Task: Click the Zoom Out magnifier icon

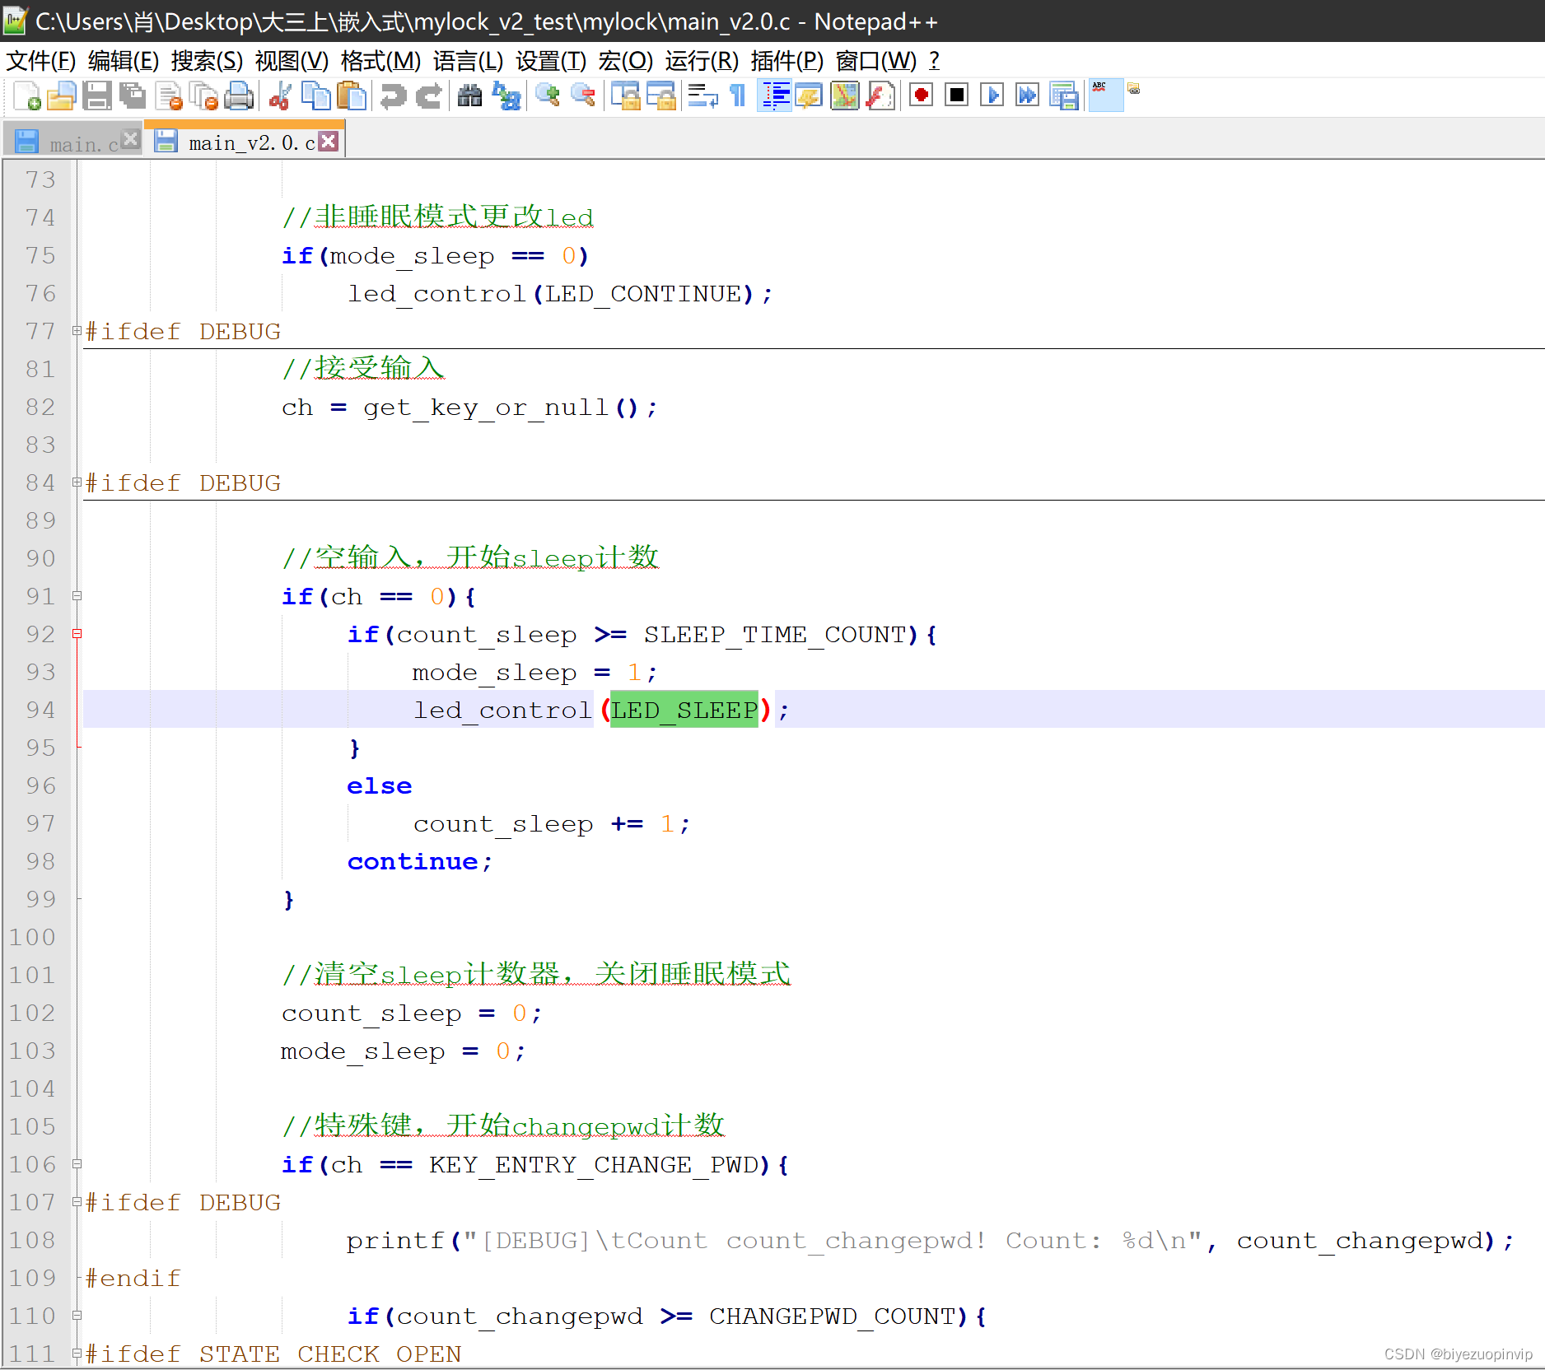Action: tap(582, 96)
